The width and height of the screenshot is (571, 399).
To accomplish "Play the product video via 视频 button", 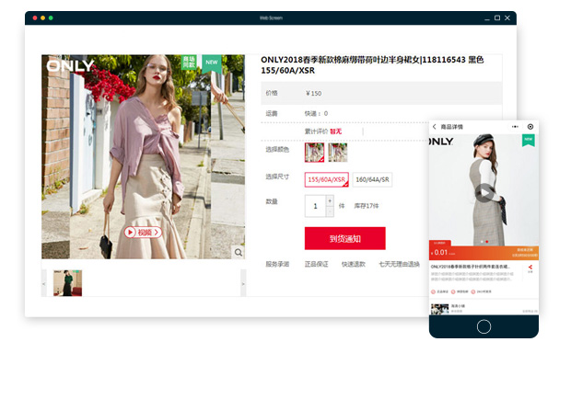I will click(143, 232).
